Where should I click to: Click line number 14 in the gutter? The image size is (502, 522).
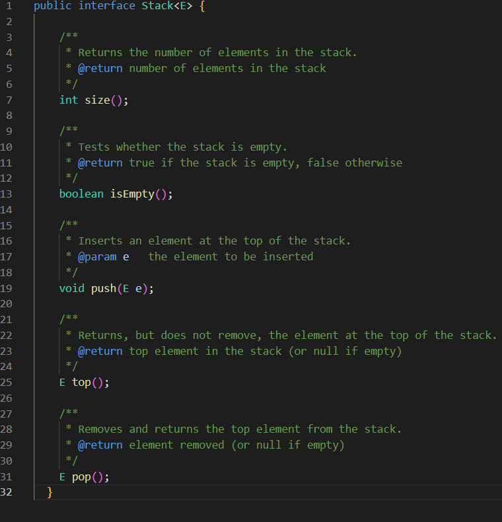pos(6,209)
